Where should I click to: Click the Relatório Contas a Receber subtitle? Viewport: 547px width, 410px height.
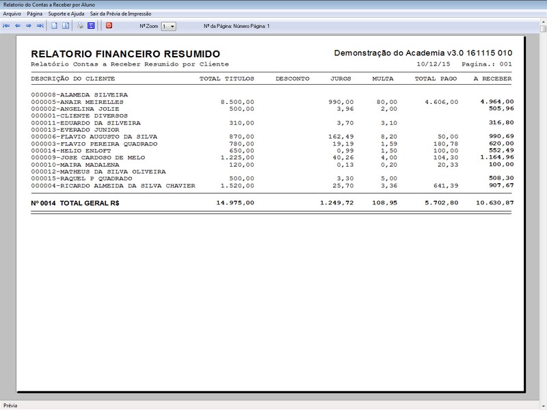130,64
